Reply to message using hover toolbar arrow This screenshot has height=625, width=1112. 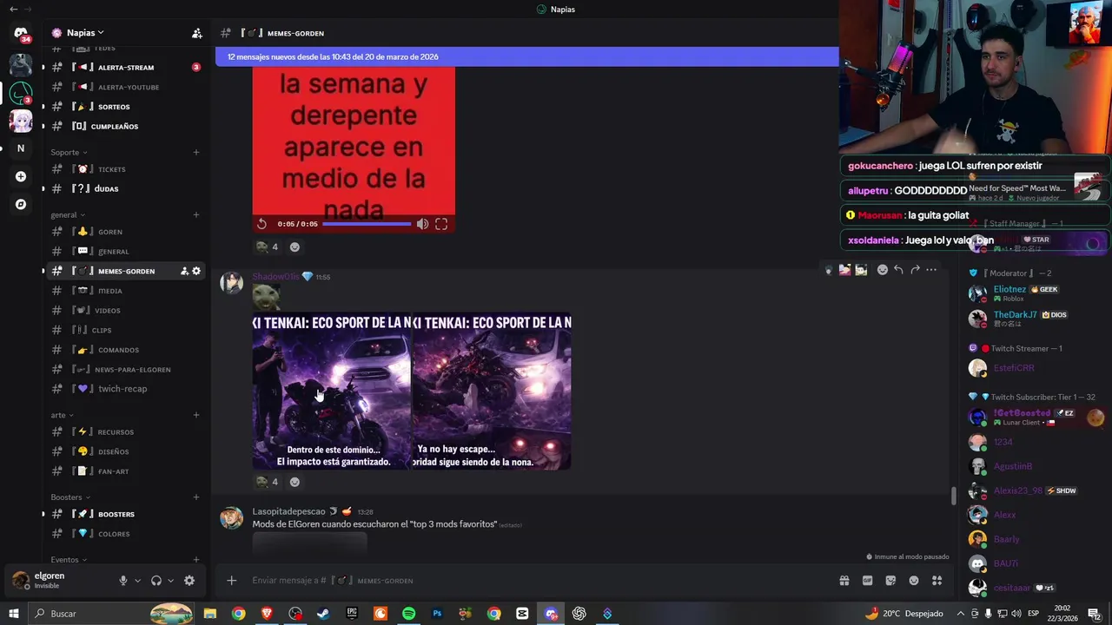(x=898, y=270)
